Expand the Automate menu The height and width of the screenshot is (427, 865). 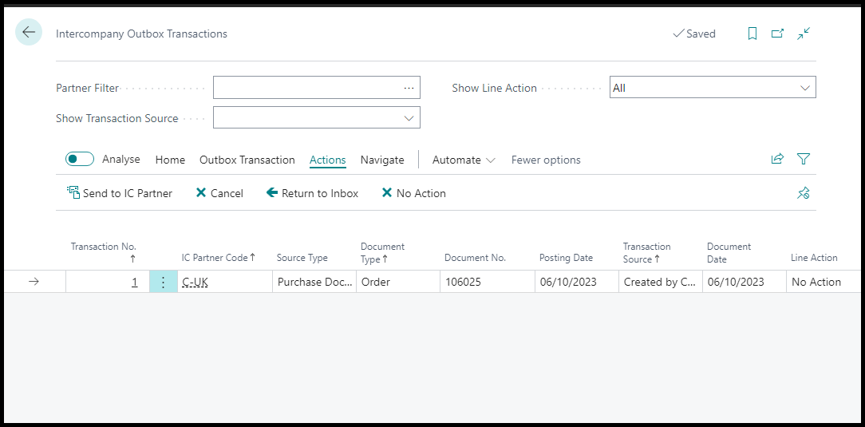(464, 160)
